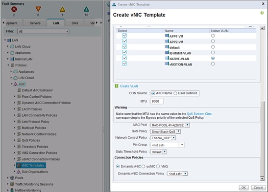Click the APP1-VM VLAN icon
268x192 pixels.
(x=167, y=36)
